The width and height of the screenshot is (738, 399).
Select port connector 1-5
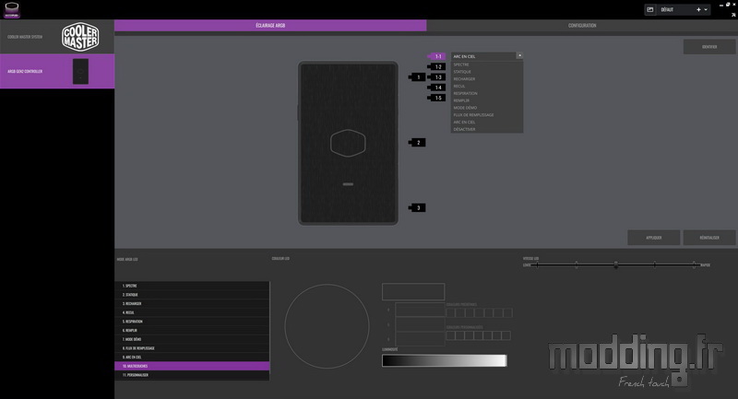click(437, 98)
